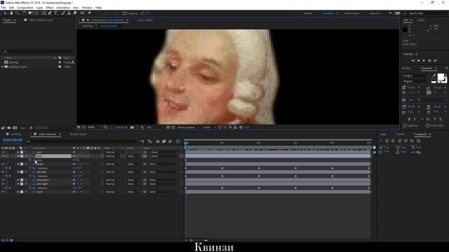Select the Rotation tool
Screen dimensions: 449x252
(25, 13)
